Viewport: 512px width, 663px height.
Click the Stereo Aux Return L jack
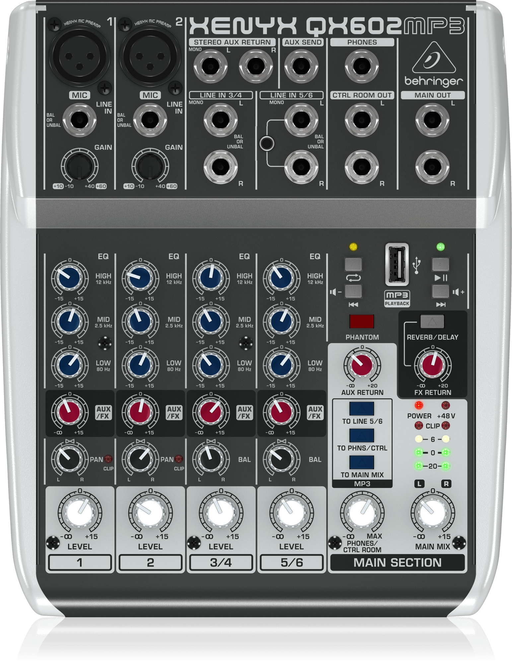210,66
